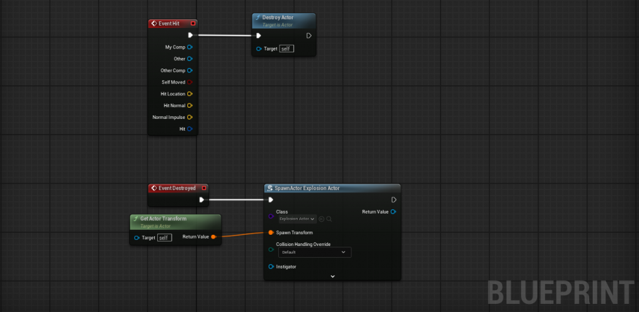This screenshot has width=639, height=312.
Task: Click the Event Hit delegate output pin
Action: [193, 23]
